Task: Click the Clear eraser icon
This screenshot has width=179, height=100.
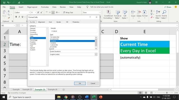Action: click(x=152, y=17)
